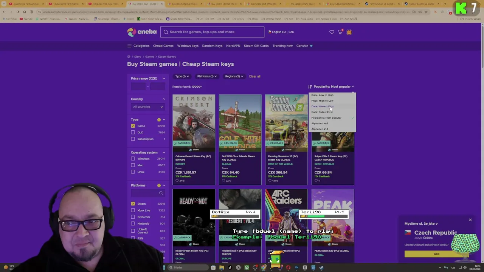Sort by Date: Oldest First

(322, 112)
